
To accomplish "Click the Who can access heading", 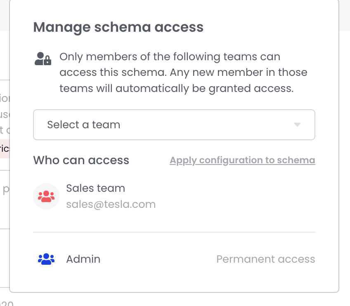I will (x=81, y=160).
